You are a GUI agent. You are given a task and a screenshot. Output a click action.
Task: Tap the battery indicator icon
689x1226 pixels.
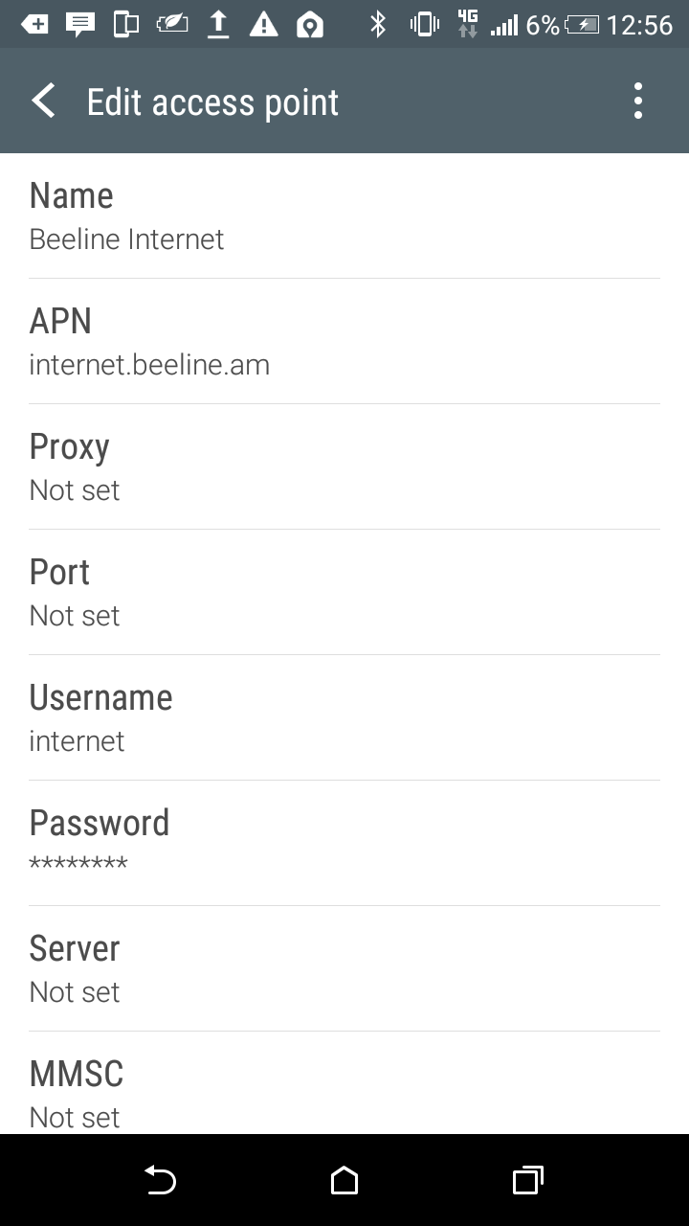point(582,24)
